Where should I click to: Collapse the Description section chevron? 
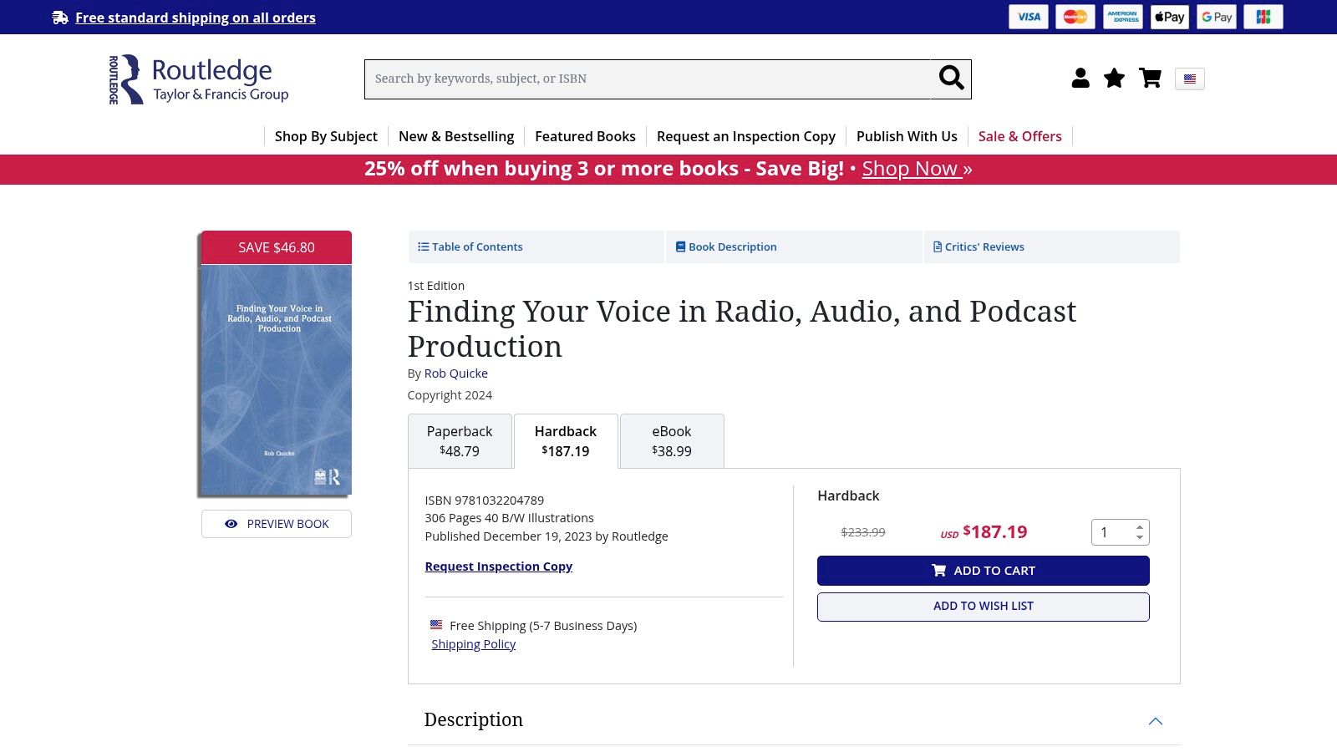1156,721
